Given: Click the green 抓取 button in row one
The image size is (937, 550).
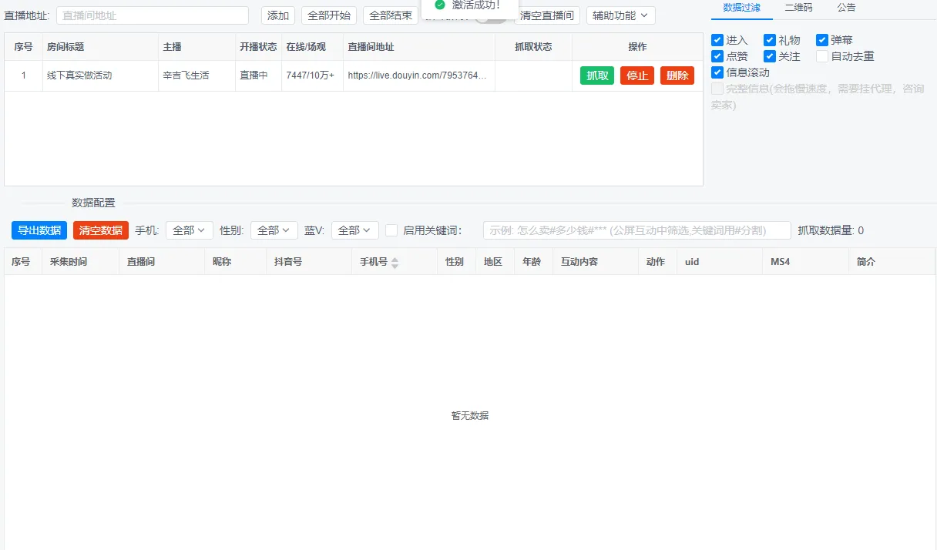Looking at the screenshot, I should (597, 75).
